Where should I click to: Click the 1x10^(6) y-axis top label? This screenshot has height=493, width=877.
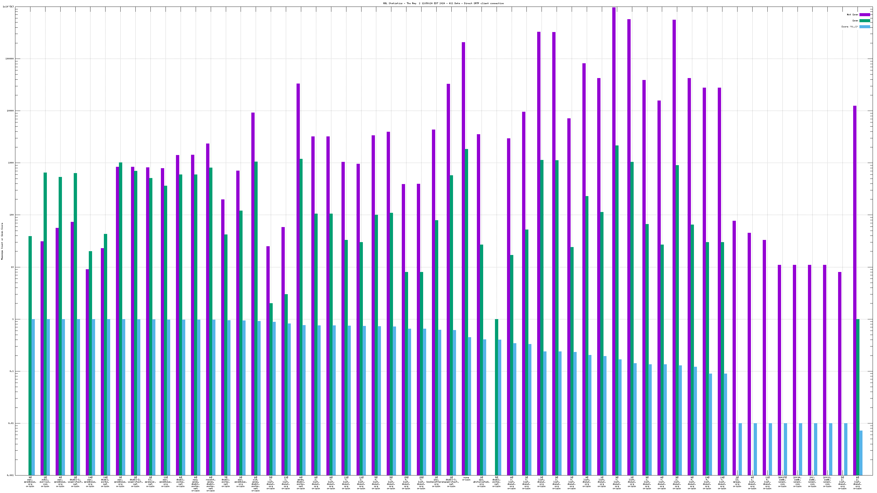(8, 7)
